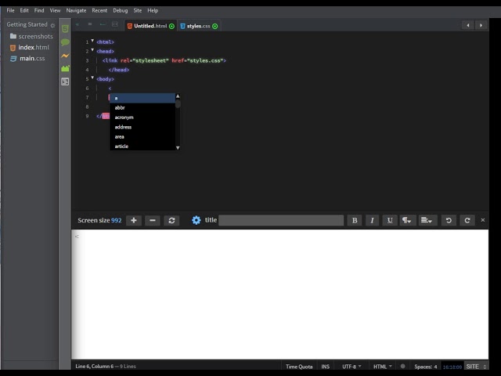Click the Screen size 992 value

pos(117,220)
